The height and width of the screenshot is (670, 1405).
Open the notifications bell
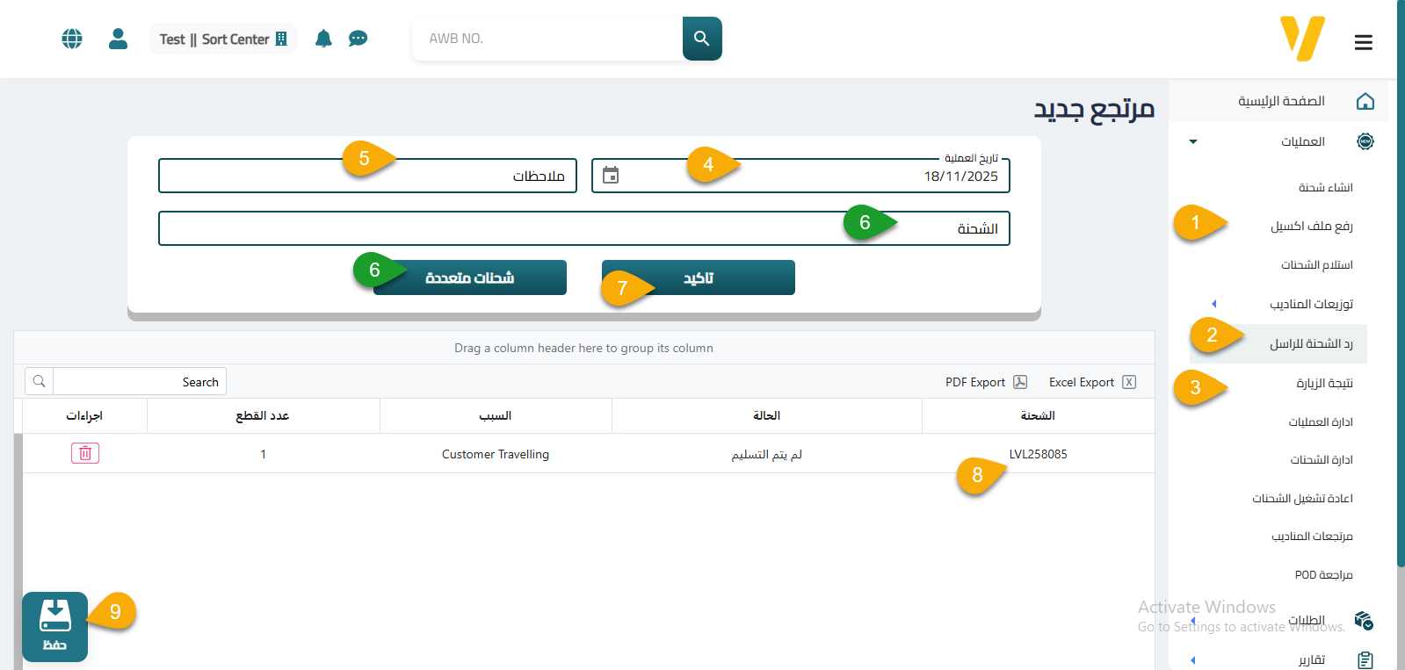click(323, 39)
